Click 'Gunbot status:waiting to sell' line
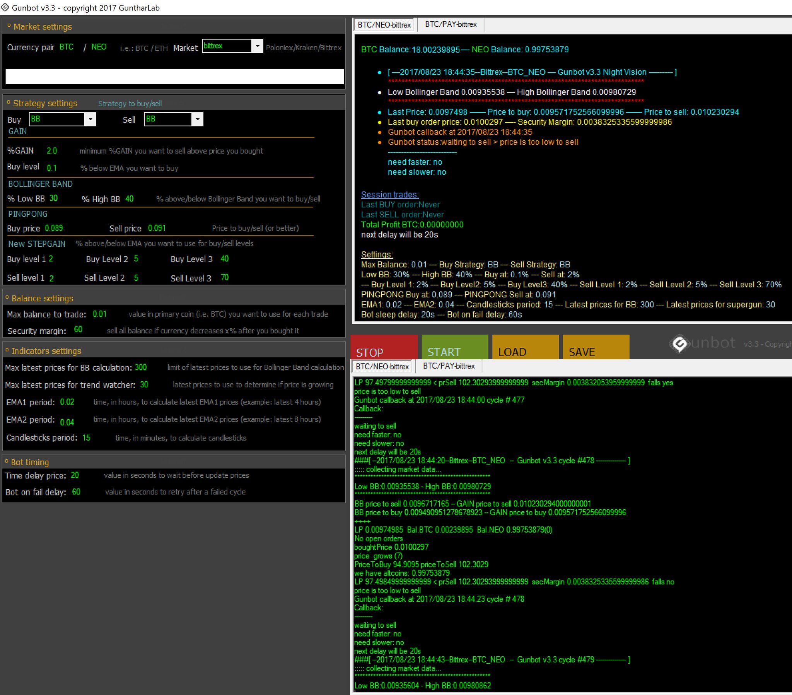Viewport: 792px width, 695px height. coord(483,142)
